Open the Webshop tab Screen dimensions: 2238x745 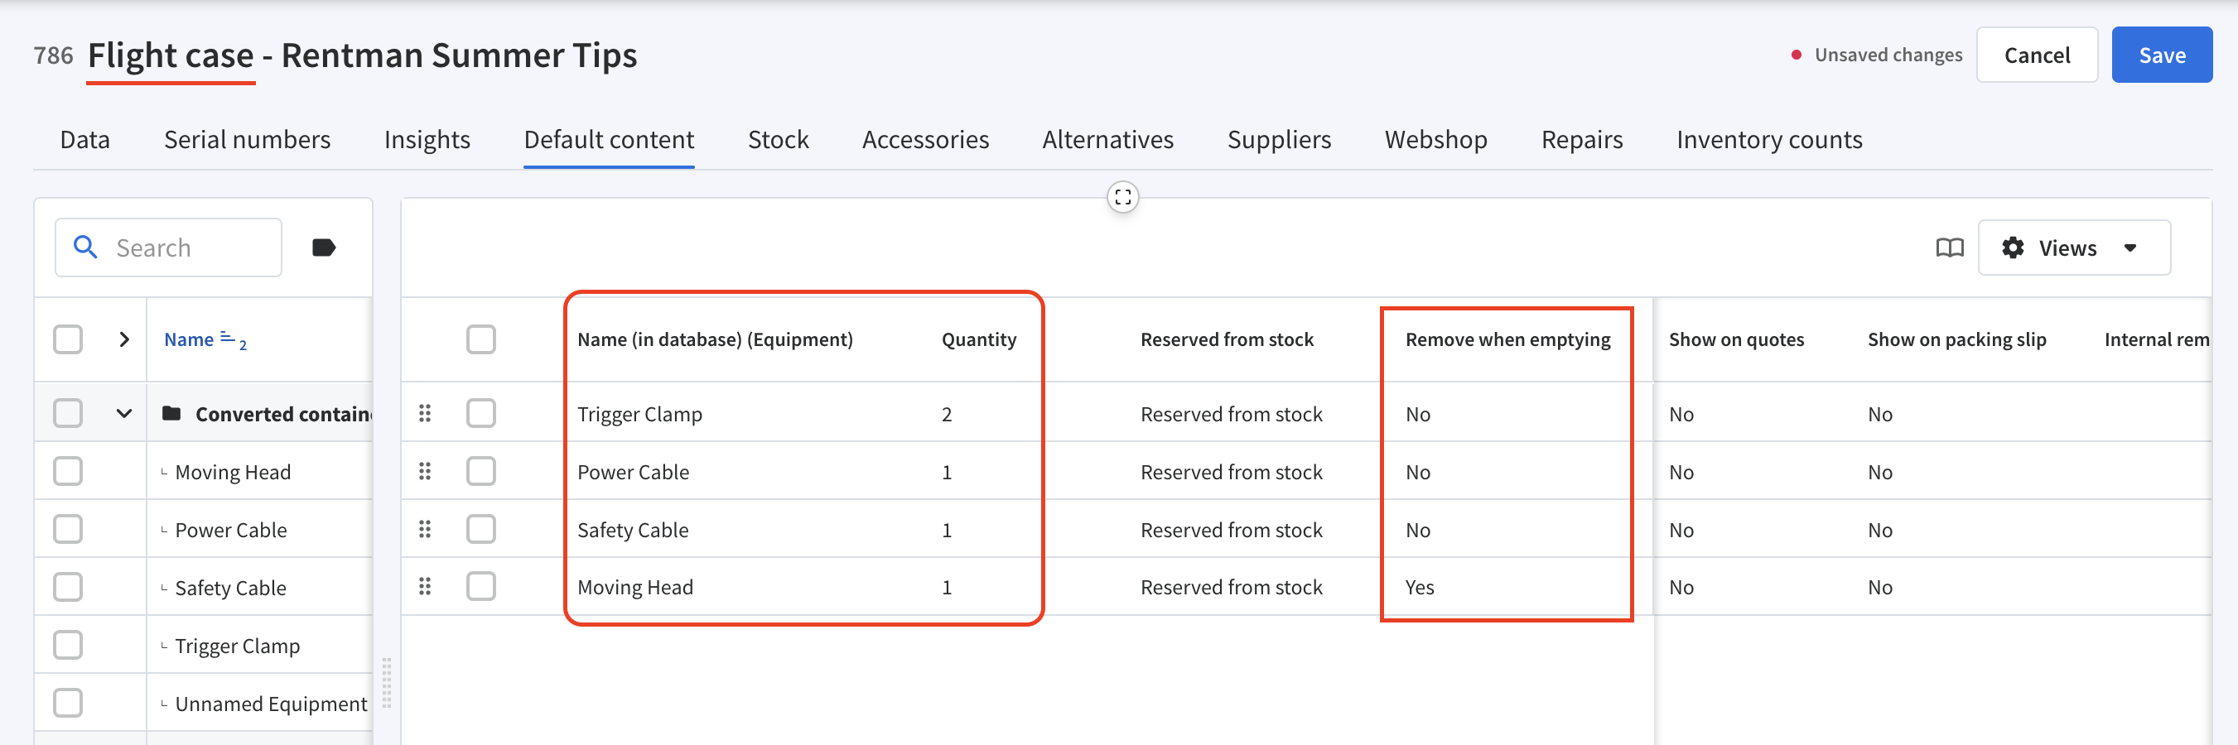point(1435,140)
